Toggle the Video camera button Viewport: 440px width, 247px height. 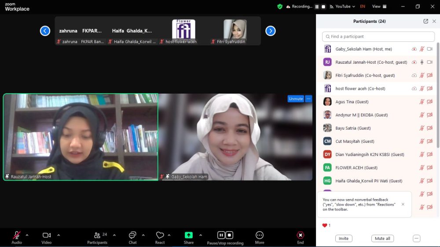pyautogui.click(x=47, y=236)
